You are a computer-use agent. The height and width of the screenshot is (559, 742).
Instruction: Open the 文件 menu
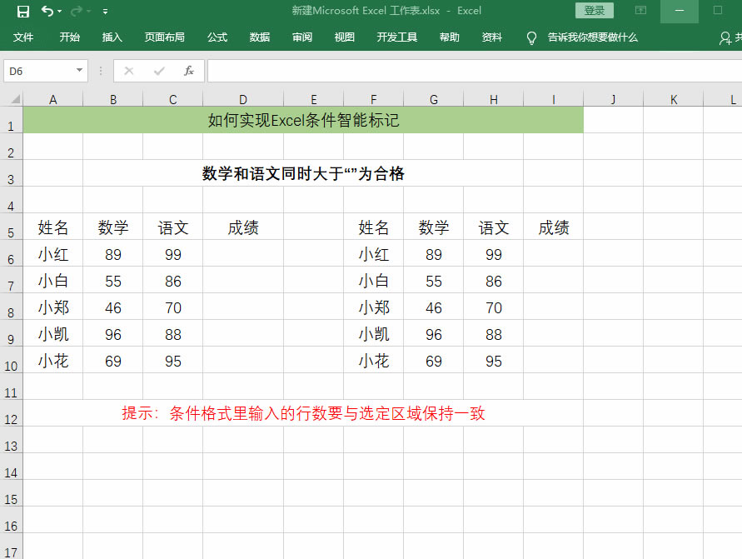click(x=23, y=37)
